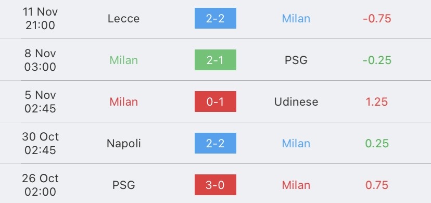Select green Milan in the 8 Nov row
431x203 pixels.
coord(123,60)
